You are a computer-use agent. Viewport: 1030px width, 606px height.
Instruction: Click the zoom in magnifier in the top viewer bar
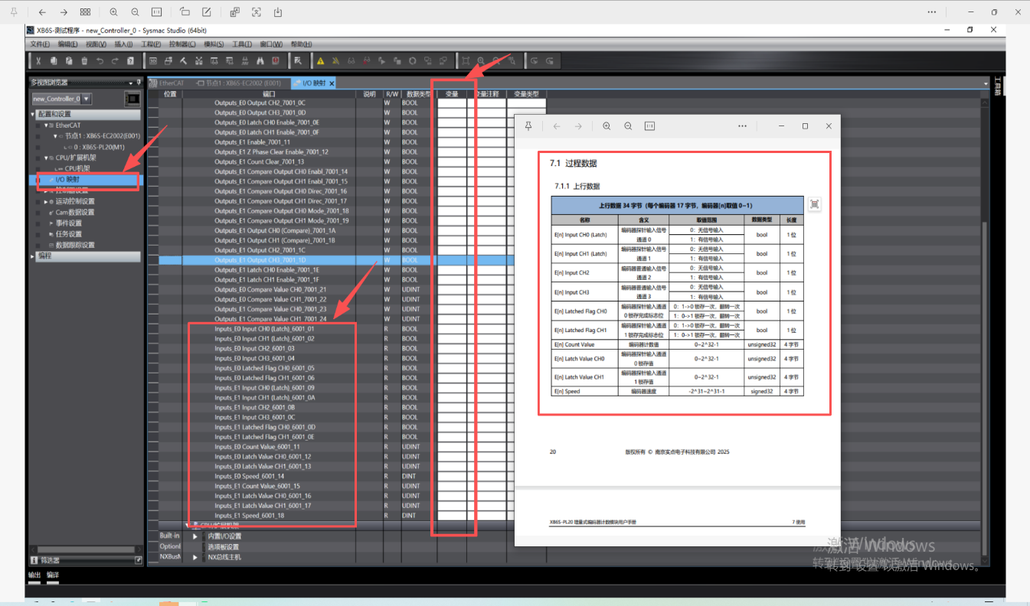(x=114, y=12)
